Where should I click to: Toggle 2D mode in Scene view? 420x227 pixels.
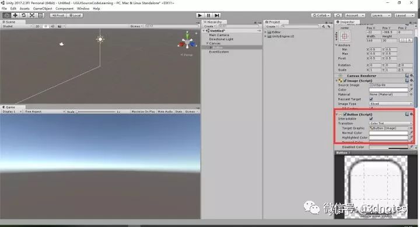pyautogui.click(x=37, y=26)
